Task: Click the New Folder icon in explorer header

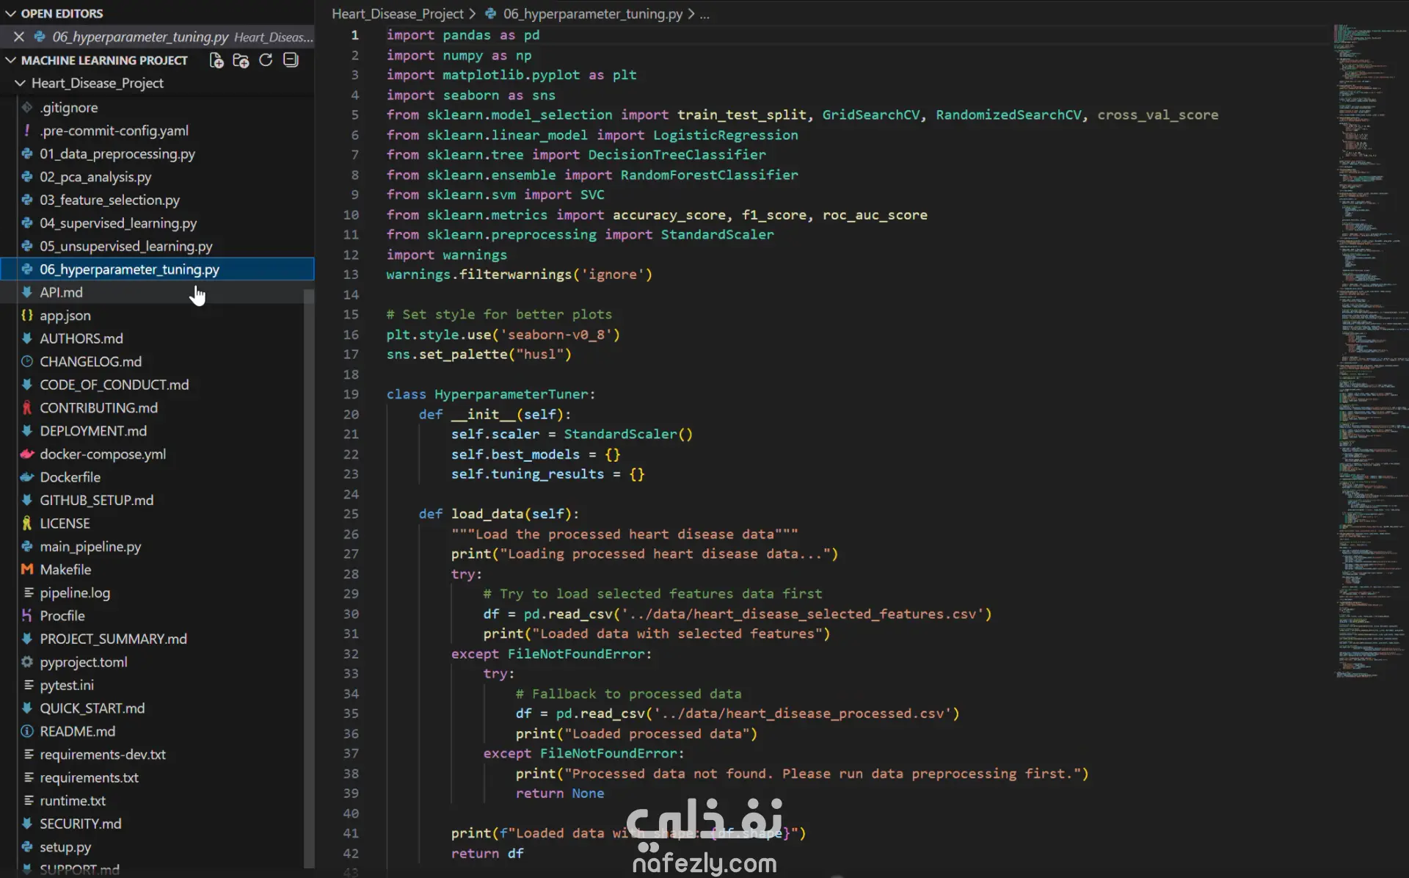Action: click(241, 60)
